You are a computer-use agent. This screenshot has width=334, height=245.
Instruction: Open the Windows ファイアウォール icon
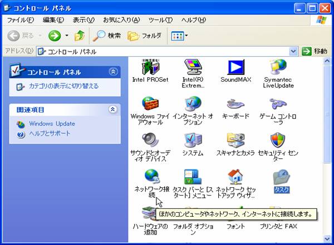click(150, 103)
